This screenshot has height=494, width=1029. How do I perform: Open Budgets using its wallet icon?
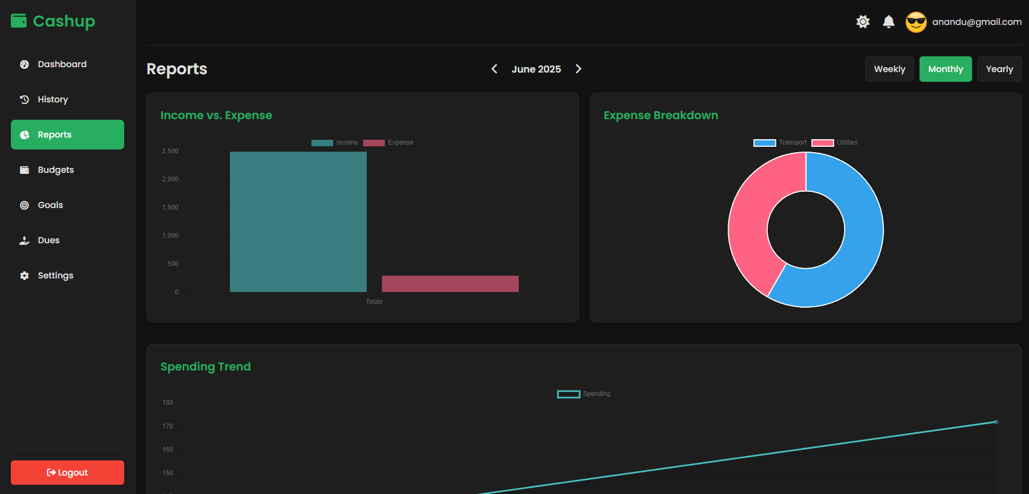click(24, 170)
